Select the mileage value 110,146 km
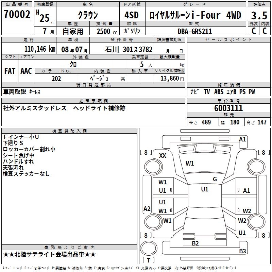The height and width of the screenshot is (272, 272). [40, 49]
